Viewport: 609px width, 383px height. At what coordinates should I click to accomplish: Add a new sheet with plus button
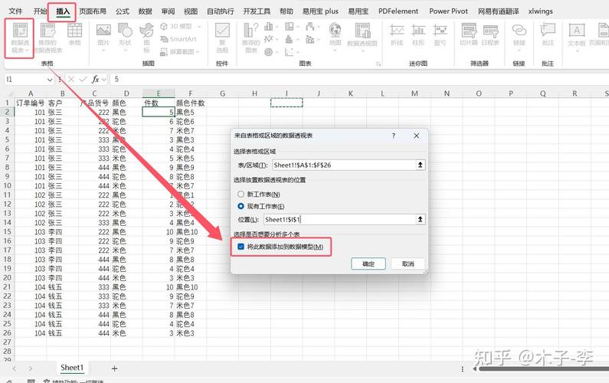click(x=114, y=368)
